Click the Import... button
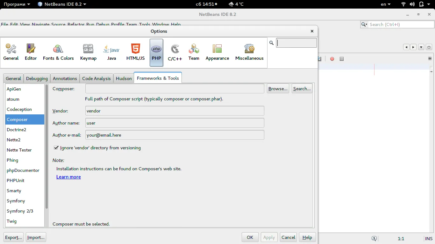Screen dimensions: 435x244 click(x=36, y=237)
